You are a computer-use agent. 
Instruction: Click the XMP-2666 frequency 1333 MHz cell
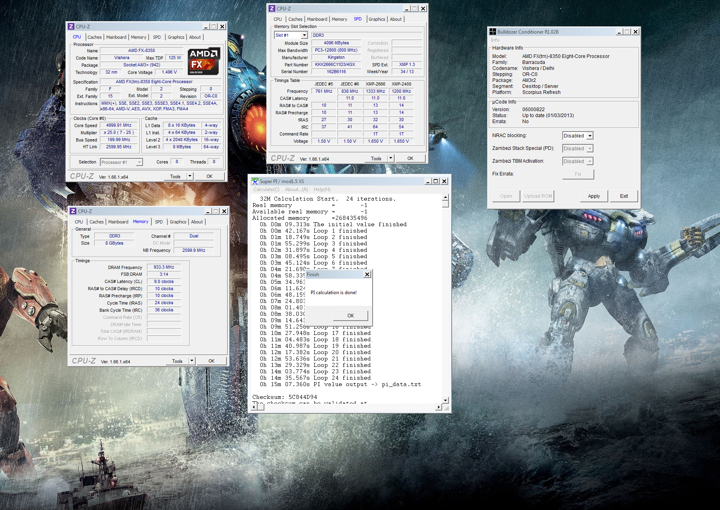[375, 91]
